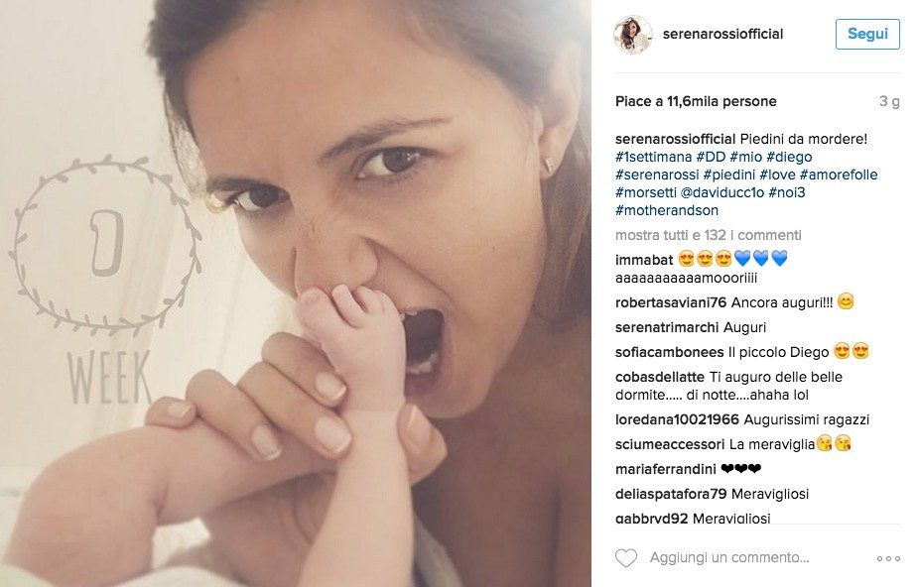Visit the @daviducc1o mention
The width and height of the screenshot is (917, 587).
pos(722,192)
